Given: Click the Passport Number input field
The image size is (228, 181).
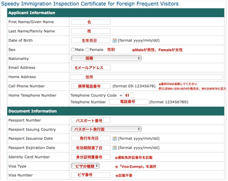Looking at the screenshot, I should coord(91,120).
